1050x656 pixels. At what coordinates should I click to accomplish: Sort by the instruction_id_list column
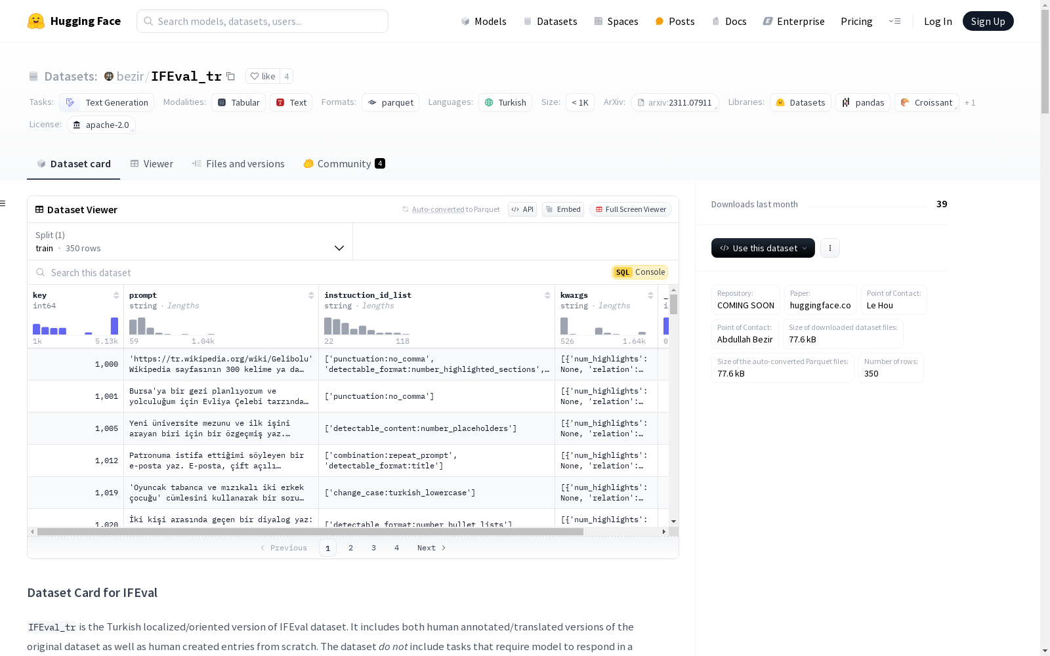547,295
